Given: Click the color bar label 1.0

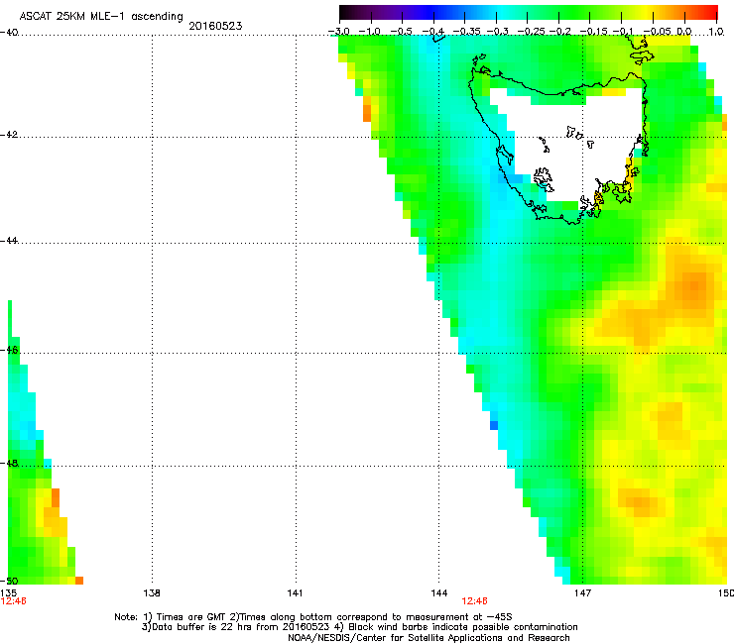Looking at the screenshot, I should click(716, 32).
